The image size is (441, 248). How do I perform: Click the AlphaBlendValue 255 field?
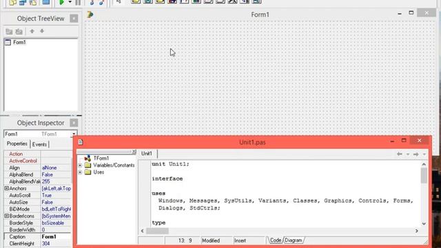56,181
